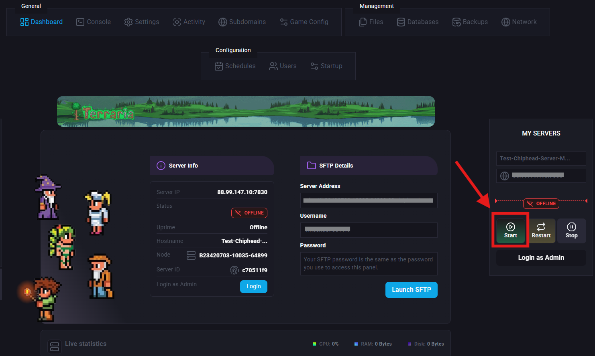Start the server with the Start button
Screen dimensions: 595x356
510,231
